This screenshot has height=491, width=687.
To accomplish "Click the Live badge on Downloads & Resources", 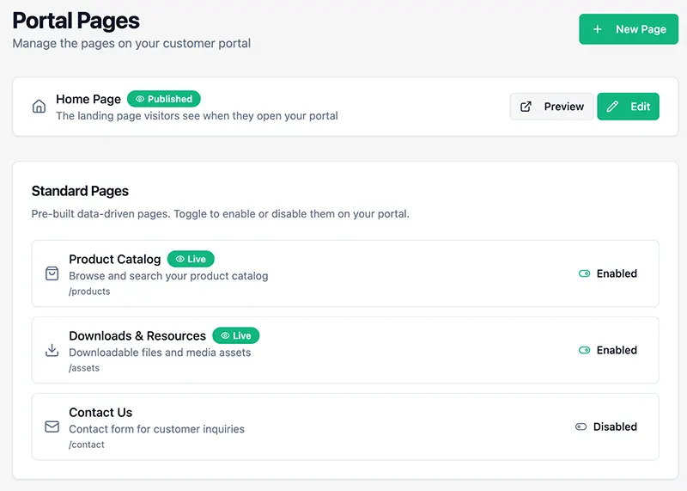I will (236, 335).
